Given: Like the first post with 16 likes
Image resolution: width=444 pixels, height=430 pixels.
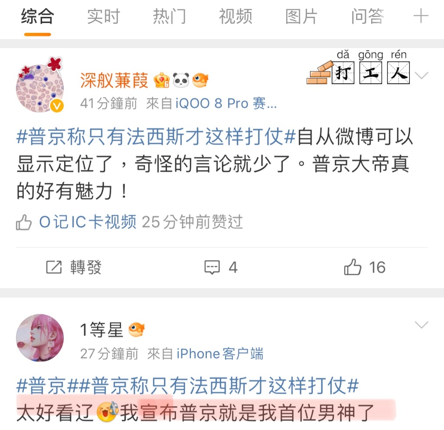Looking at the screenshot, I should coord(353,267).
